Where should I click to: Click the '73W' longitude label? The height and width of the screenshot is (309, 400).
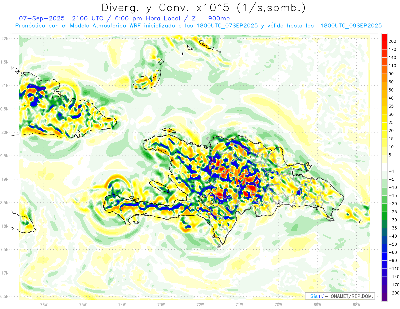pos(161,305)
